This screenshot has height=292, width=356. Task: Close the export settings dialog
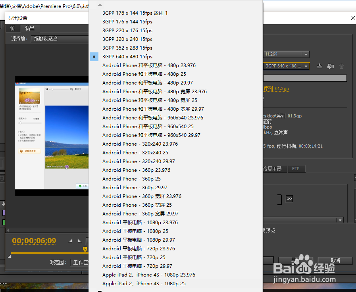[353, 18]
